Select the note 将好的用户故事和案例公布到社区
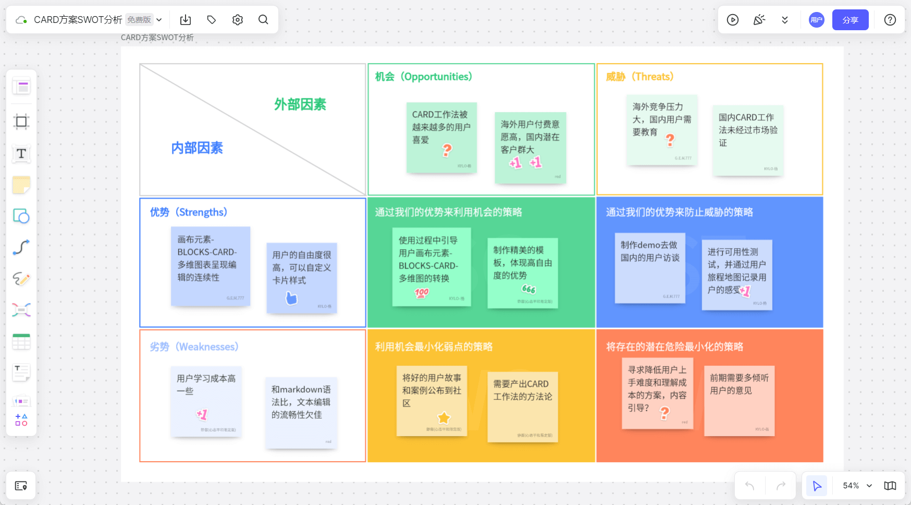 432,401
